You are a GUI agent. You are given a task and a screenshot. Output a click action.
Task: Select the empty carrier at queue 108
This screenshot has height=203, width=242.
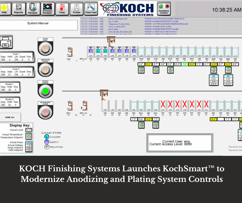127,51
